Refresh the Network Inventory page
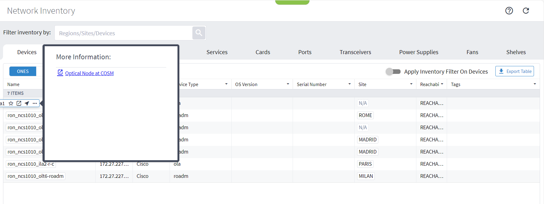The height and width of the screenshot is (204, 544). pos(526,11)
